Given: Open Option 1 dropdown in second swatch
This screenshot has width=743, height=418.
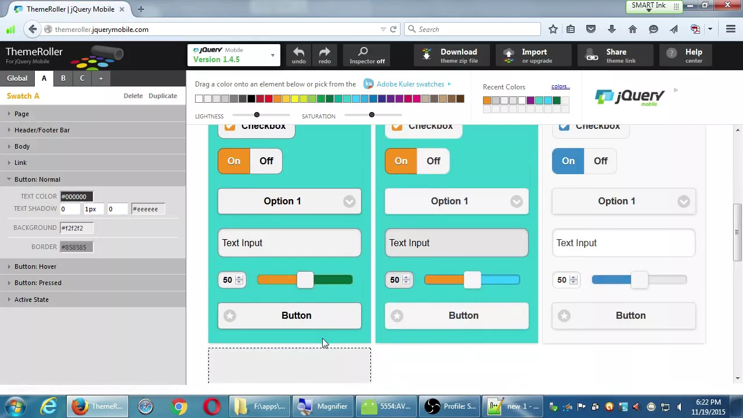Looking at the screenshot, I should tap(457, 201).
